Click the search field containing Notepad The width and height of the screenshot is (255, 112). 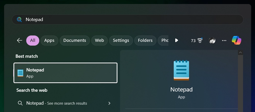pos(127,20)
